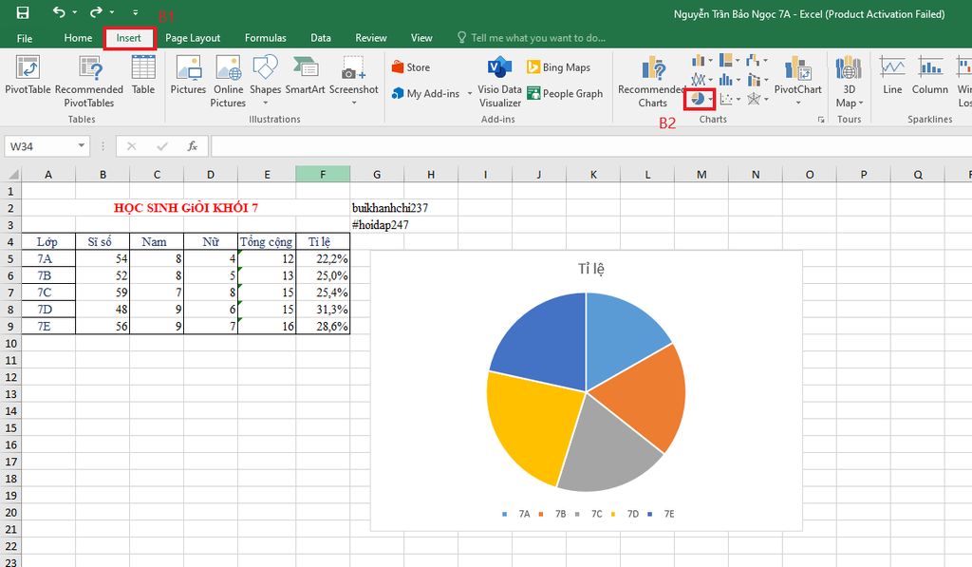Select cell containing '#hoidap247'
The height and width of the screenshot is (567, 972).
(380, 224)
